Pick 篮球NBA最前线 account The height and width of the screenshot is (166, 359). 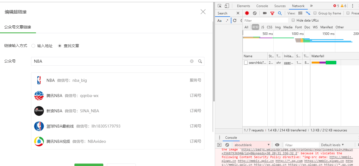tap(118, 126)
